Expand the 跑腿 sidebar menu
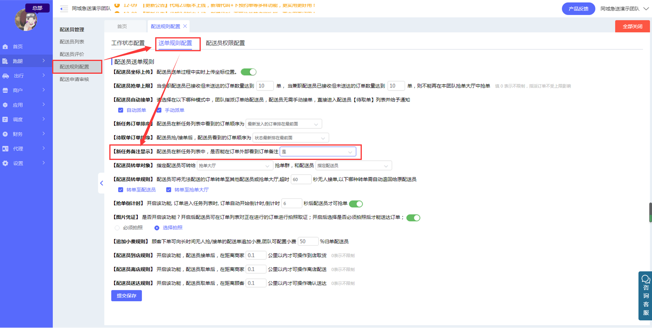The width and height of the screenshot is (652, 328). point(44,61)
